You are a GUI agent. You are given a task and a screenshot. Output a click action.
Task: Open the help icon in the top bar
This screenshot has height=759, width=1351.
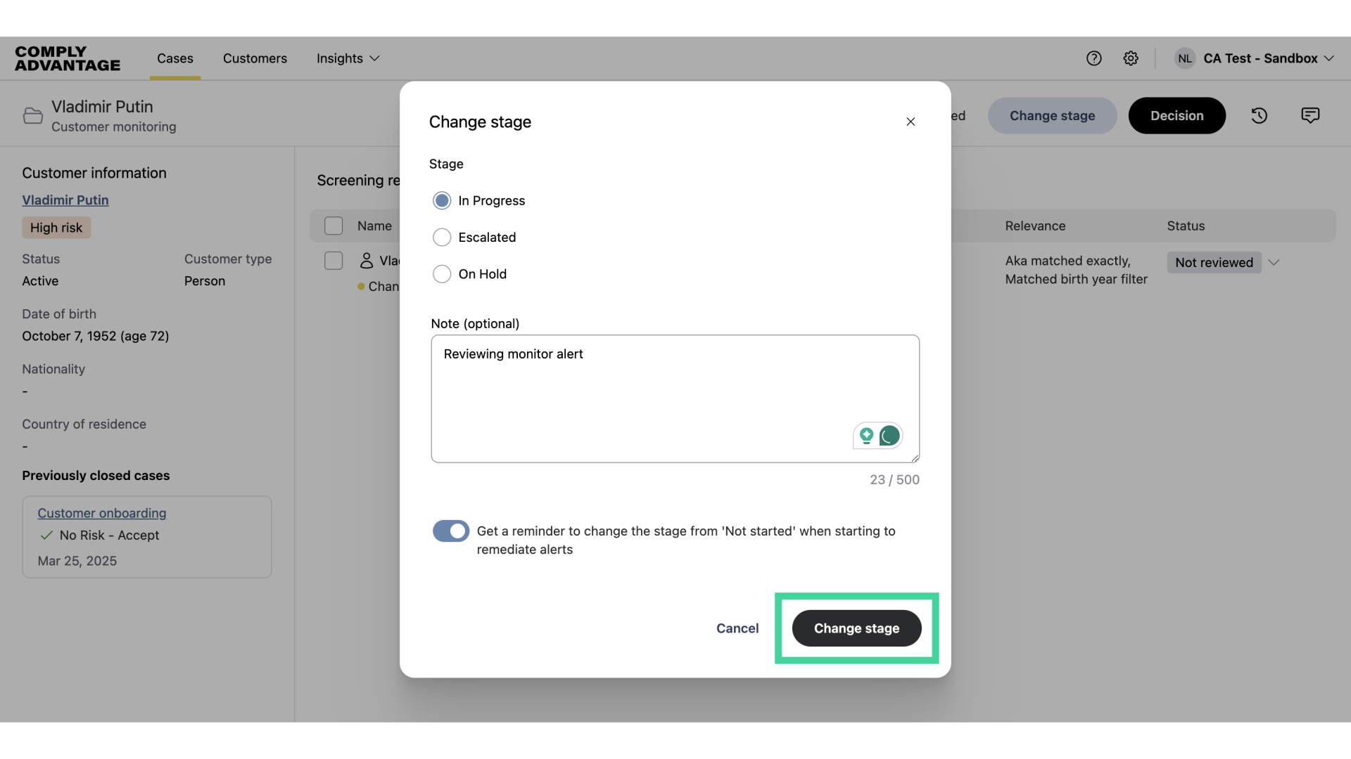pos(1094,58)
